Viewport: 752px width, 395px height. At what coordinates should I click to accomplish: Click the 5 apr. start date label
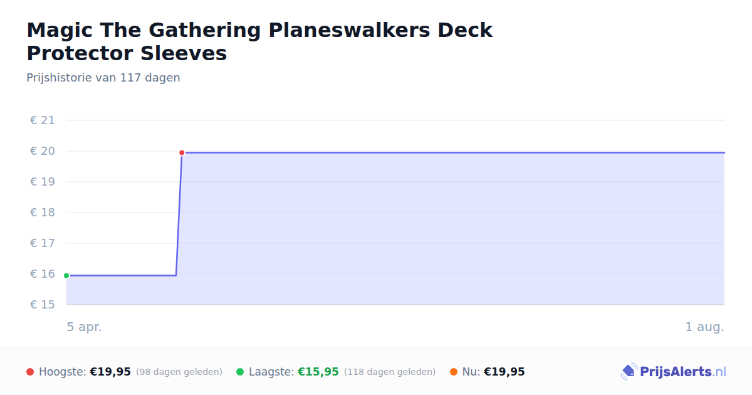coord(84,327)
